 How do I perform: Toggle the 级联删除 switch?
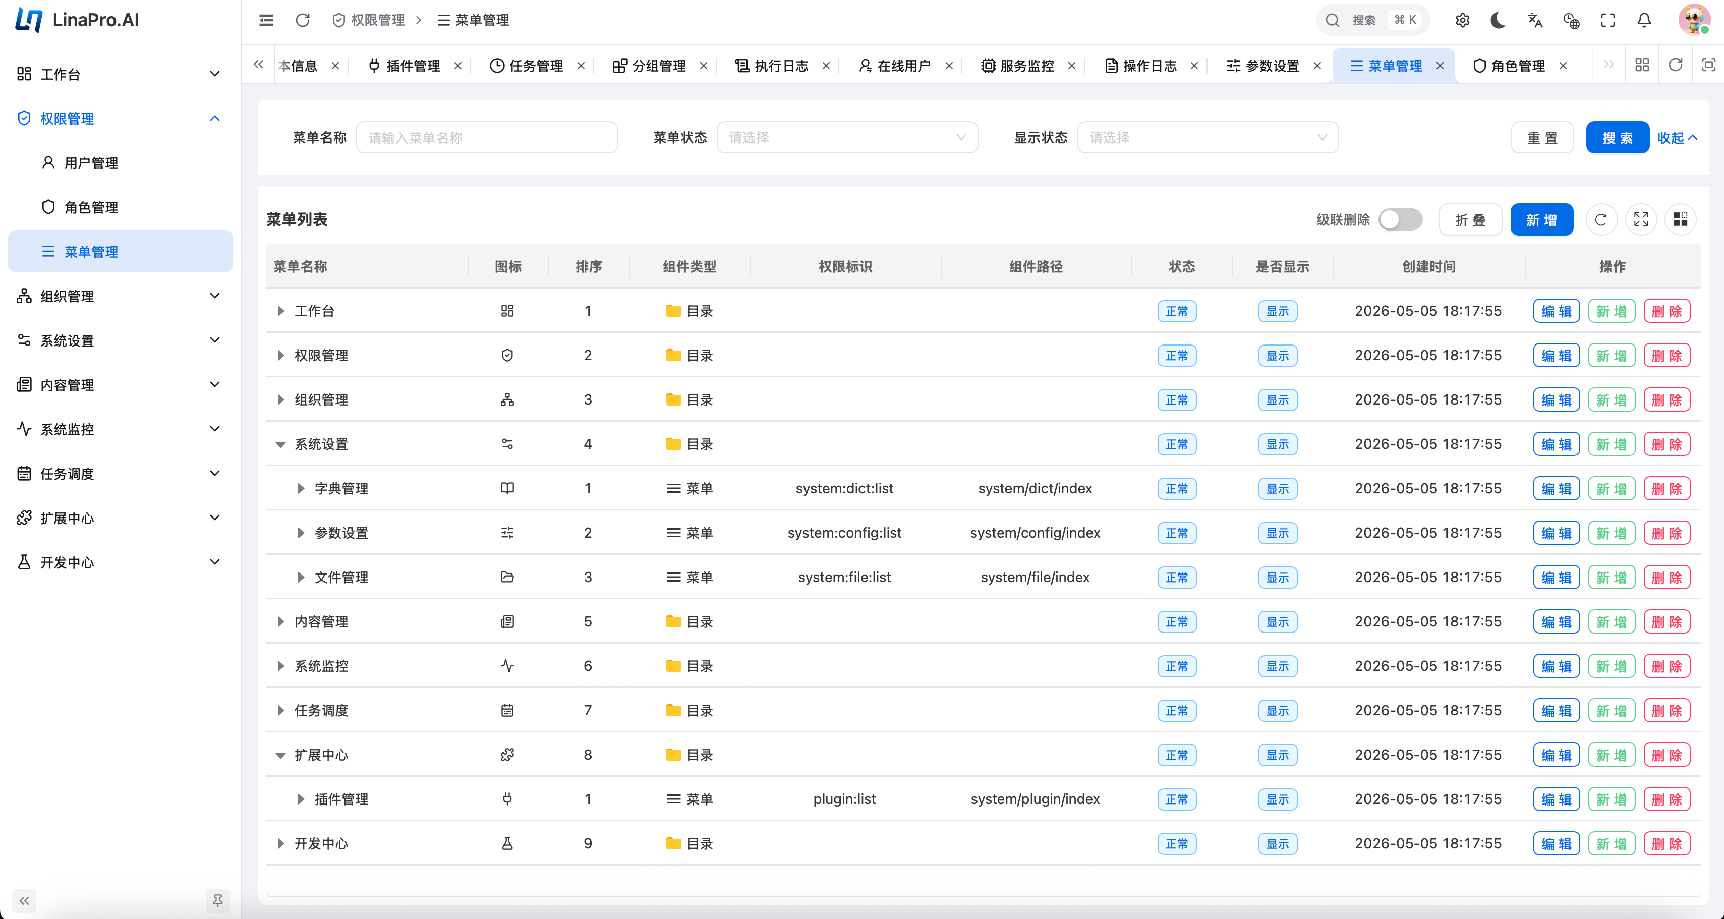click(1401, 219)
